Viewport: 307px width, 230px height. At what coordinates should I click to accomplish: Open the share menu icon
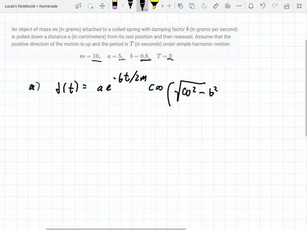[x=287, y=6]
